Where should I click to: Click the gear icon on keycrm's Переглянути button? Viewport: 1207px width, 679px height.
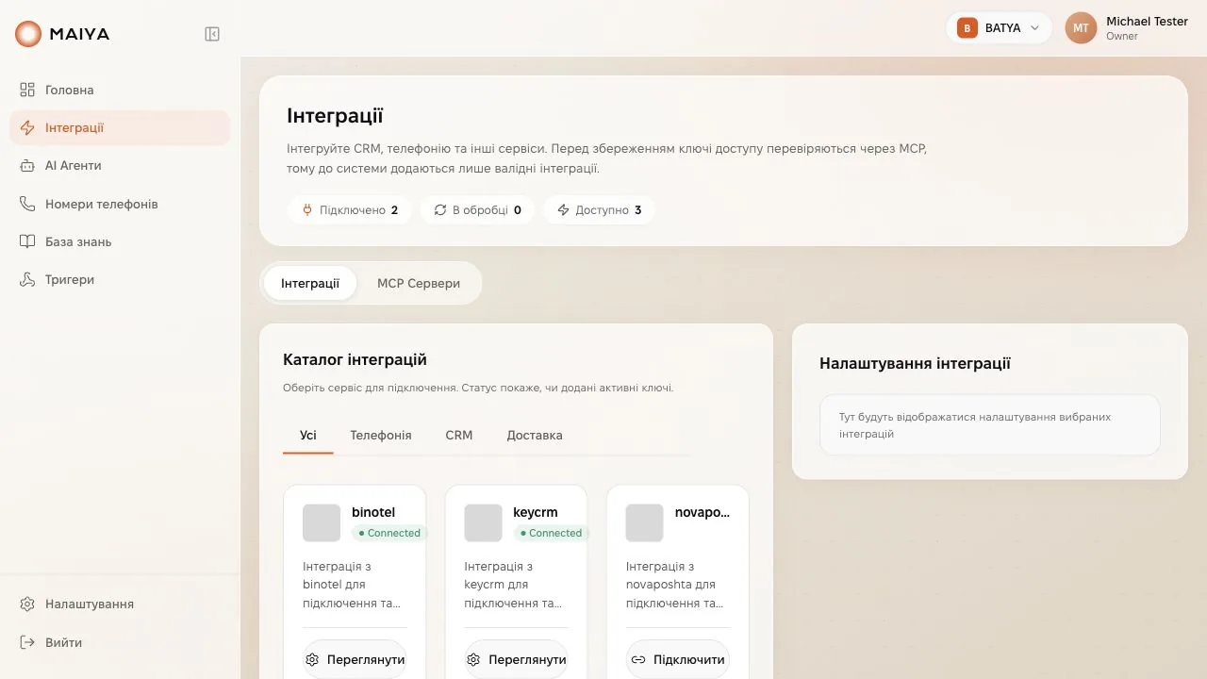tap(473, 659)
